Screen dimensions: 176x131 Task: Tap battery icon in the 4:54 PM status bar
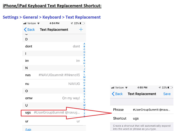click(82, 23)
